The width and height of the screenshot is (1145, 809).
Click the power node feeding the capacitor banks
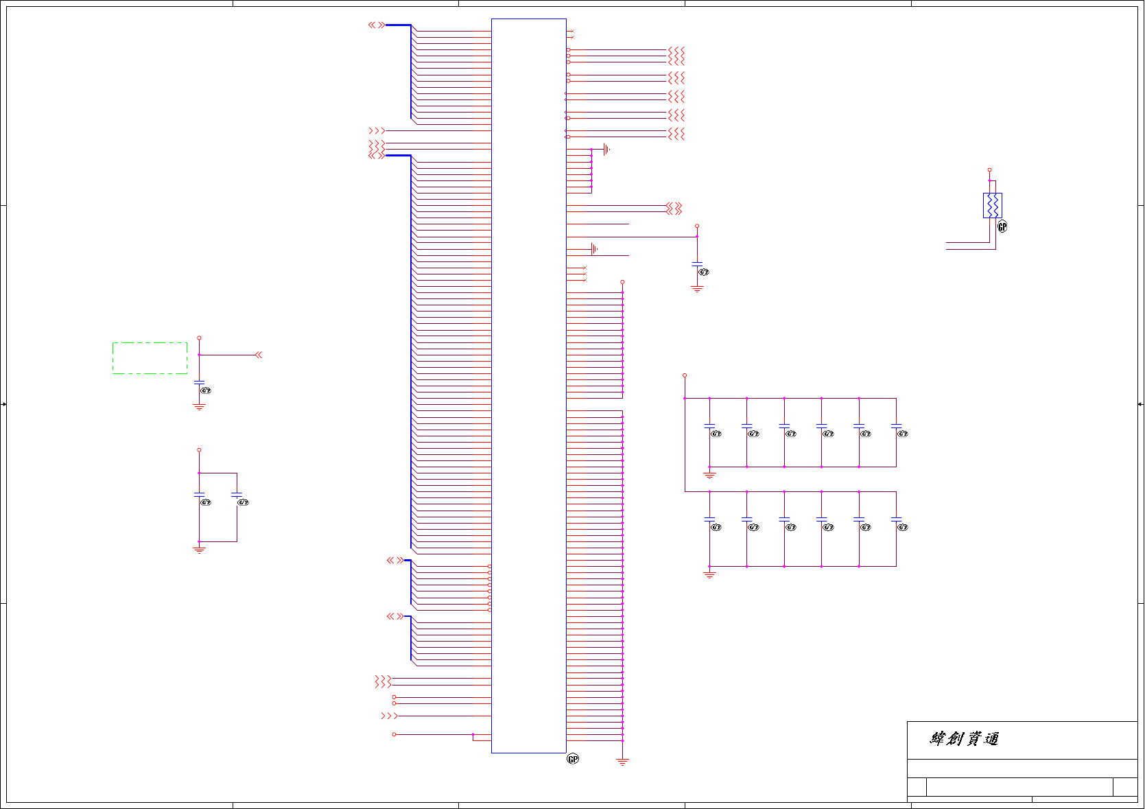[x=685, y=375]
